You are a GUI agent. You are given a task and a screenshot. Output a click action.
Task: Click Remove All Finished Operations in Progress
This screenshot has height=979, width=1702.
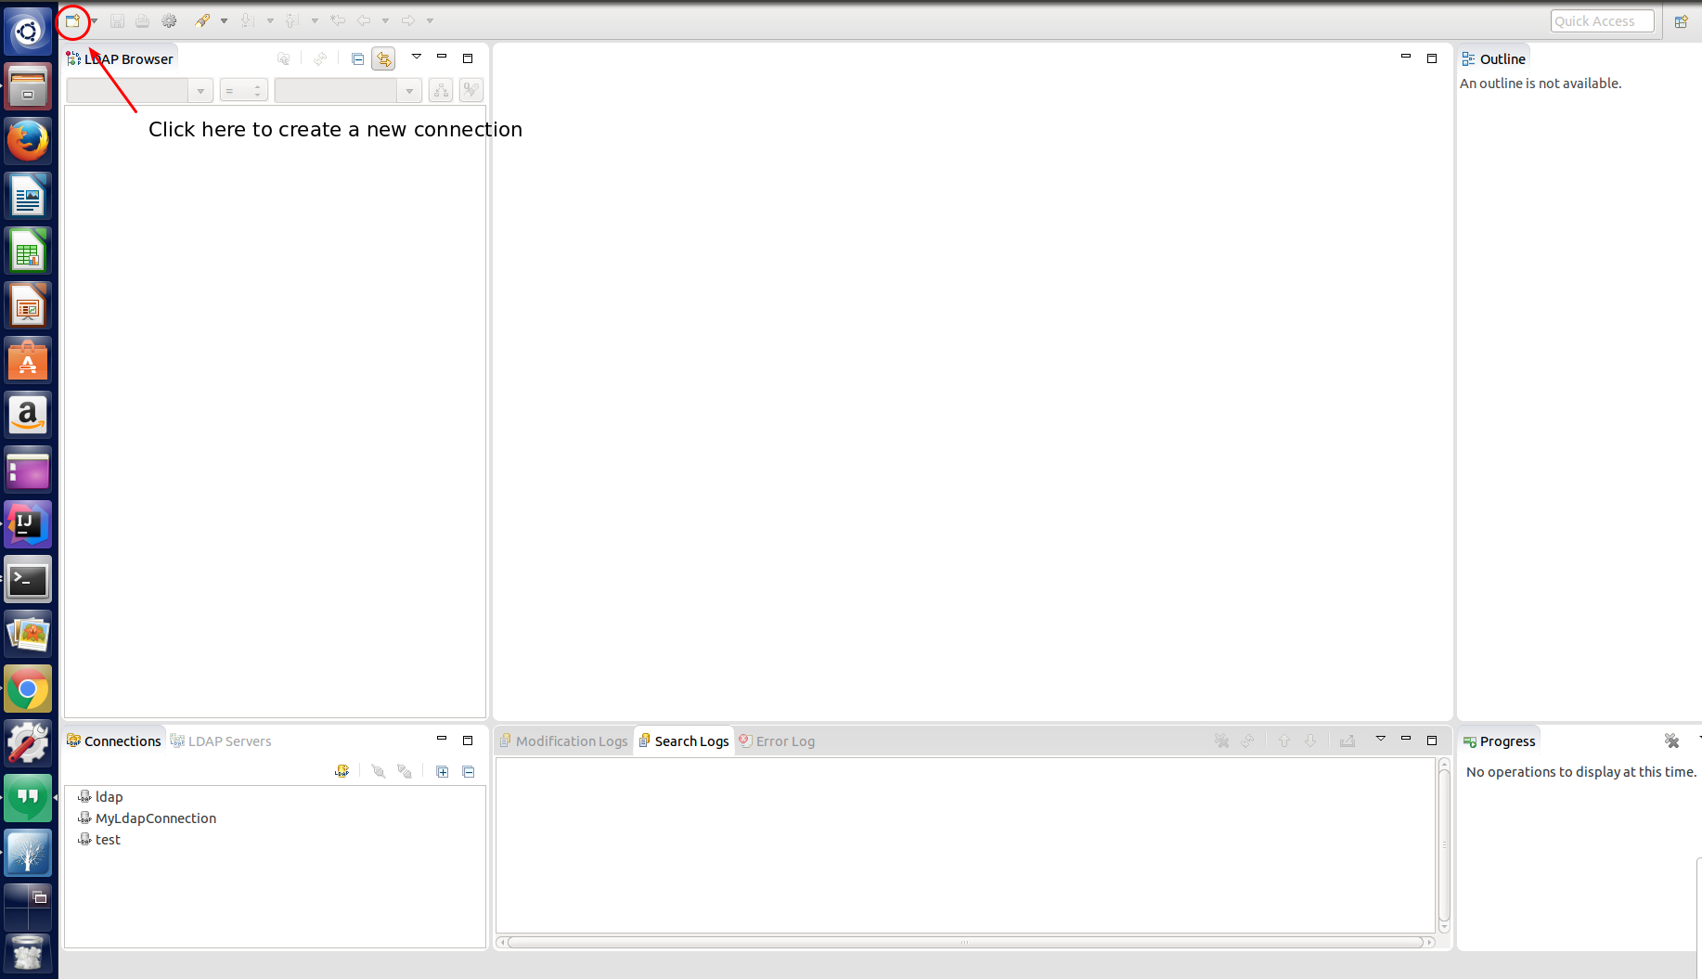click(1671, 741)
